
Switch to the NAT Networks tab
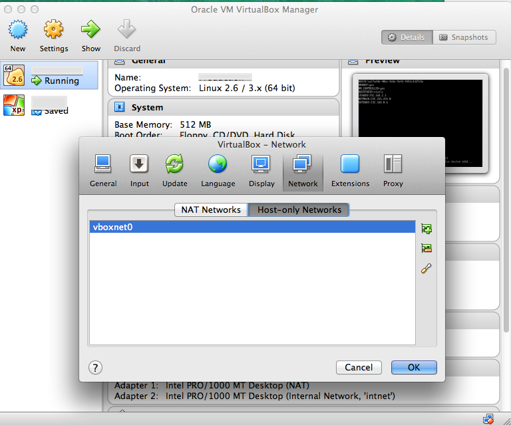[x=211, y=210]
